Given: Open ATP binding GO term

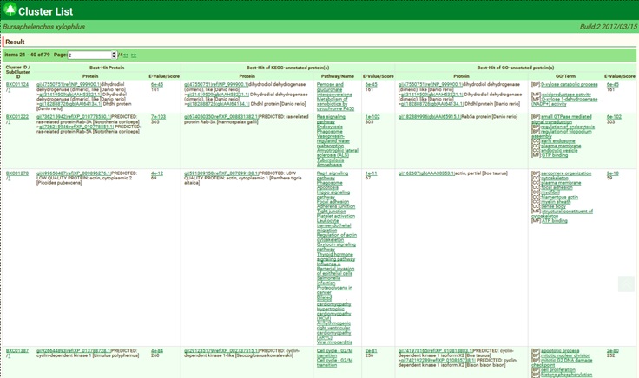Looking at the screenshot, I should (x=554, y=221).
